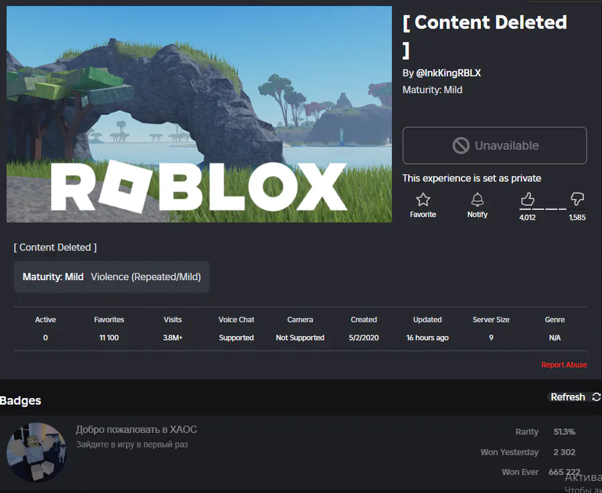Click the red Report Abuse link

[564, 365]
